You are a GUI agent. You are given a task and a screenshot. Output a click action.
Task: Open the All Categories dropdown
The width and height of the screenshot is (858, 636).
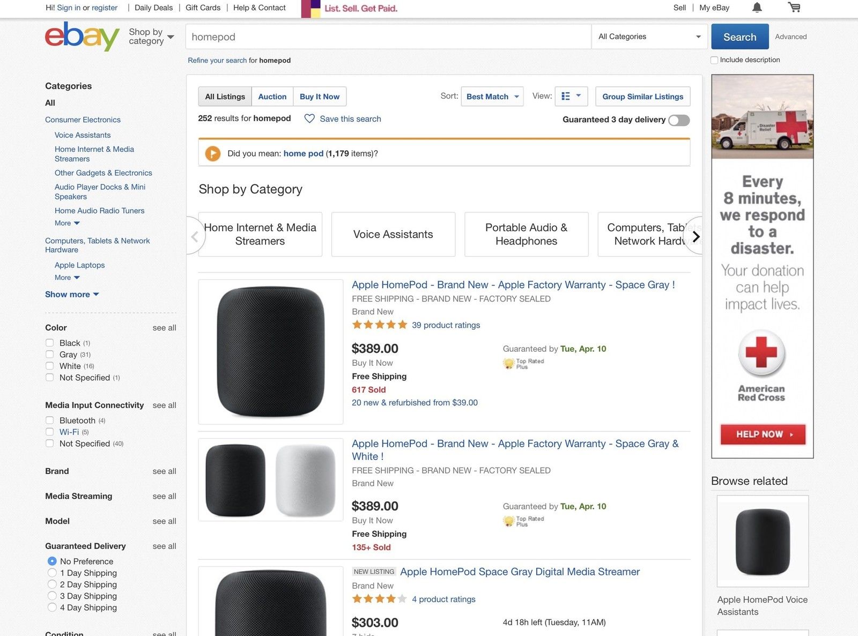[x=649, y=36]
